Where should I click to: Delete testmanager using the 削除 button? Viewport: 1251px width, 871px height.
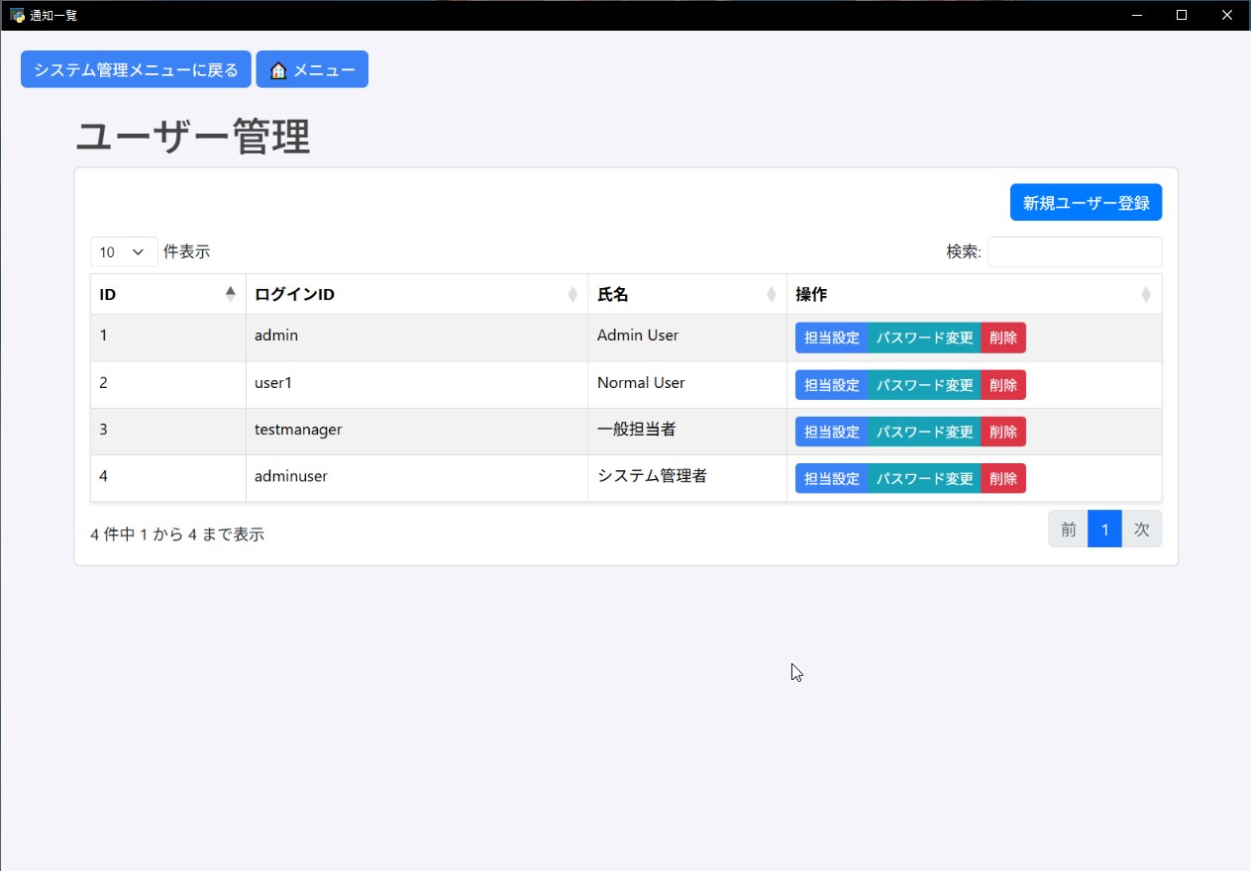click(1003, 432)
